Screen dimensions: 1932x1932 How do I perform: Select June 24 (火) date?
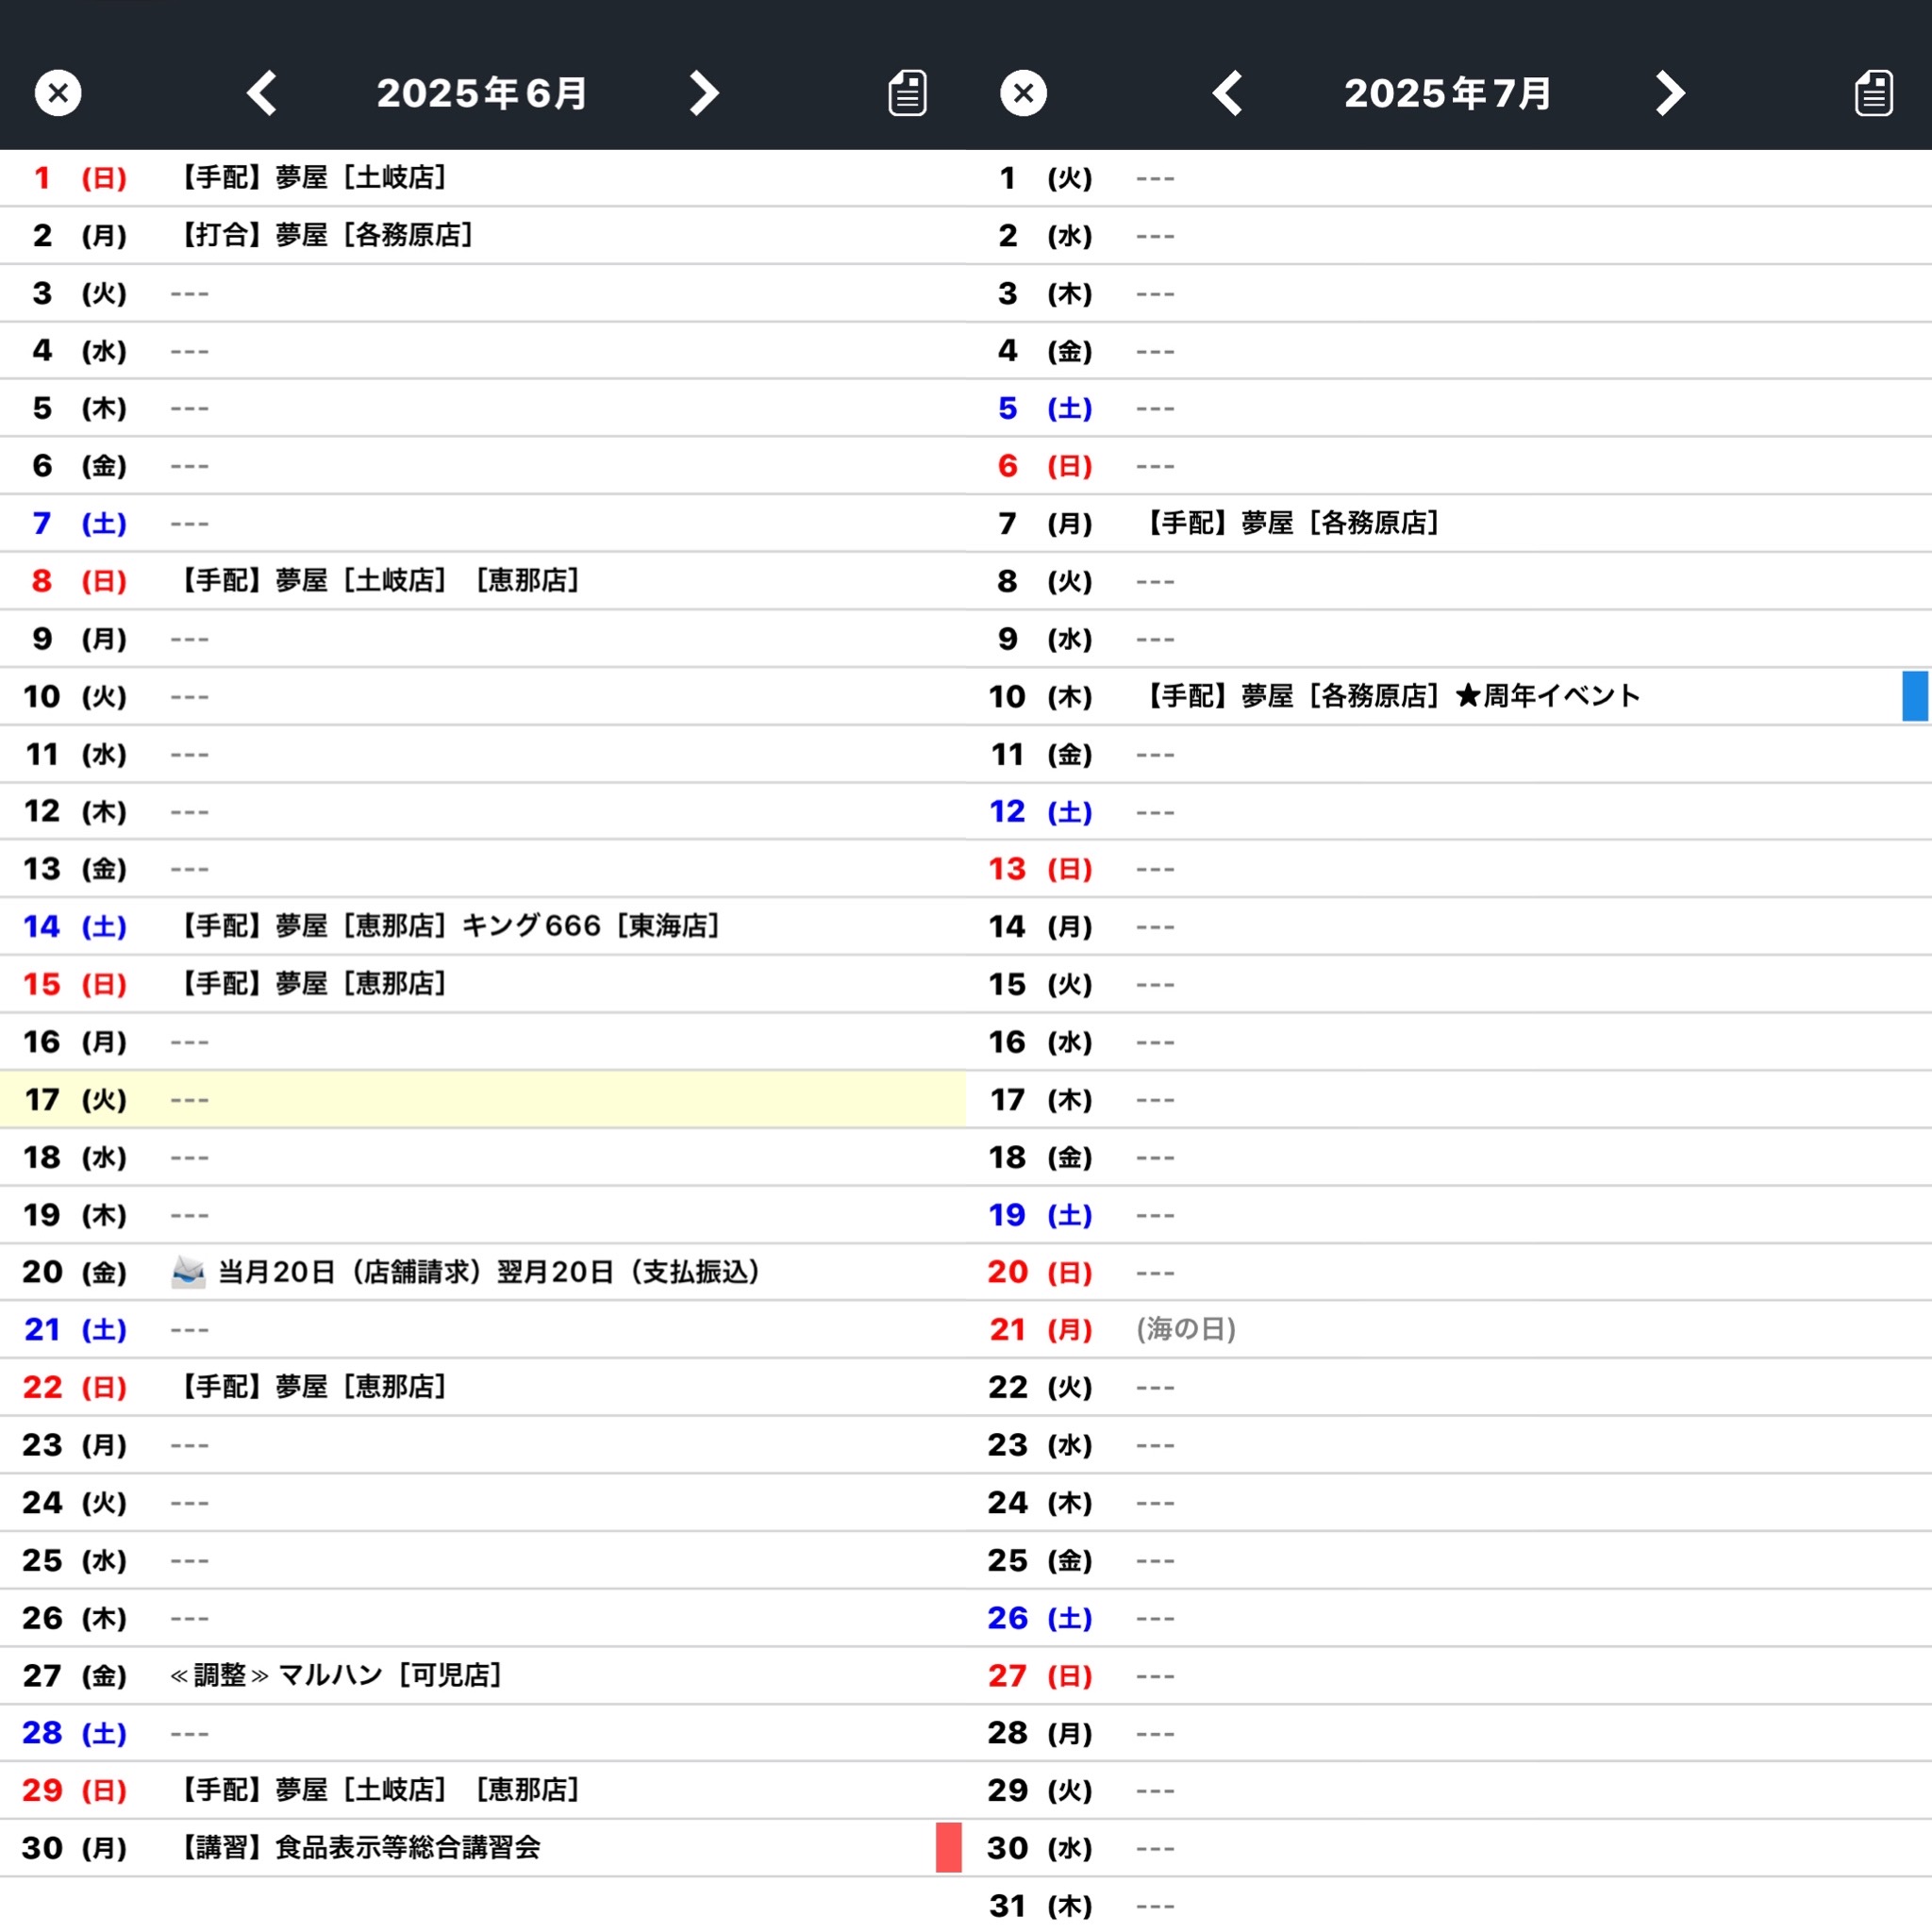[75, 1502]
